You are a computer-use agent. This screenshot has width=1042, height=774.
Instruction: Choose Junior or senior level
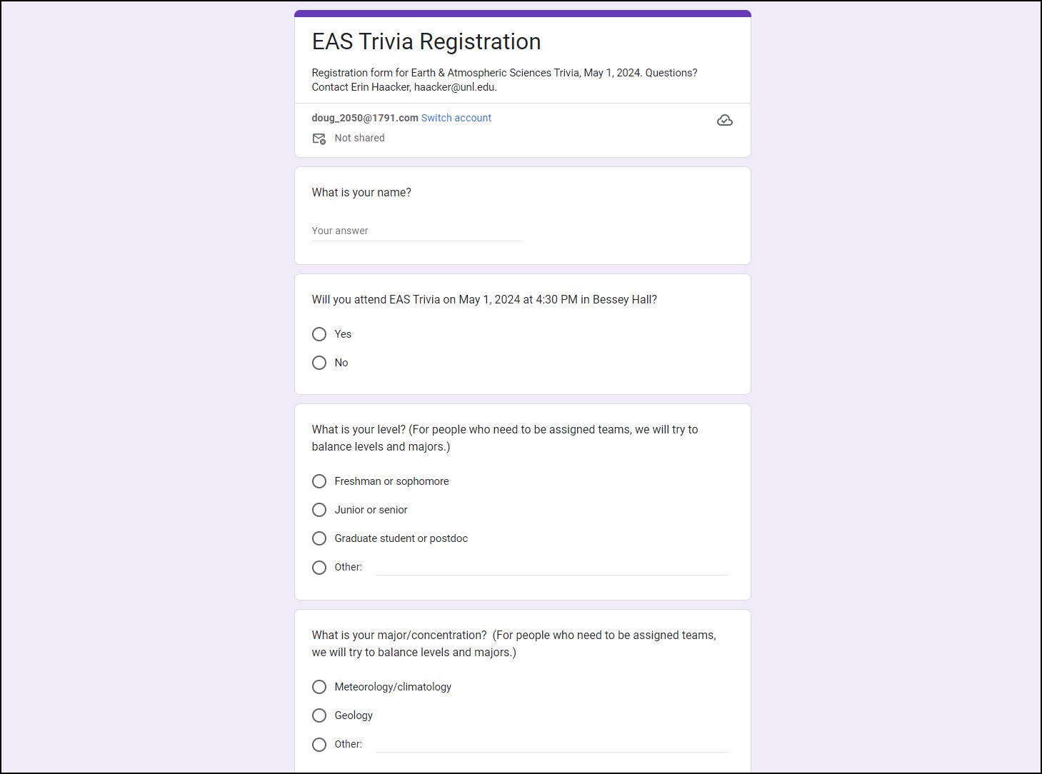pyautogui.click(x=319, y=510)
